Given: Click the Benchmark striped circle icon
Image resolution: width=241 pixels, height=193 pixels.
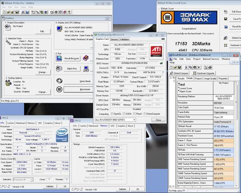Looking at the screenshot, I should [59, 89].
